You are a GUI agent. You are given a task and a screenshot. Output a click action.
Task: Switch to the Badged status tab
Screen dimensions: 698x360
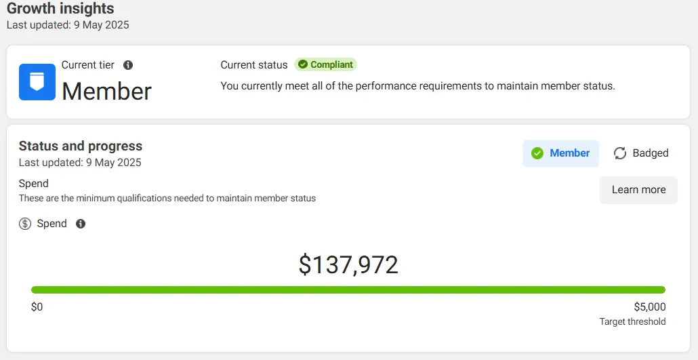point(641,153)
